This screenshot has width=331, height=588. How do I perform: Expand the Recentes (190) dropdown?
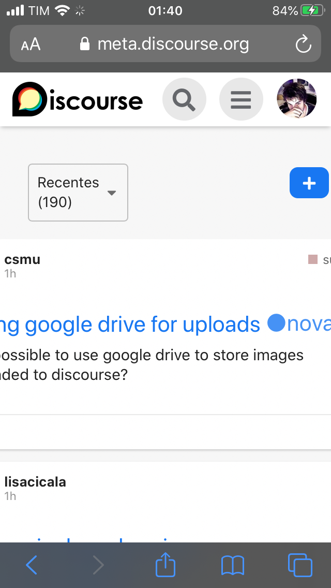coord(78,193)
